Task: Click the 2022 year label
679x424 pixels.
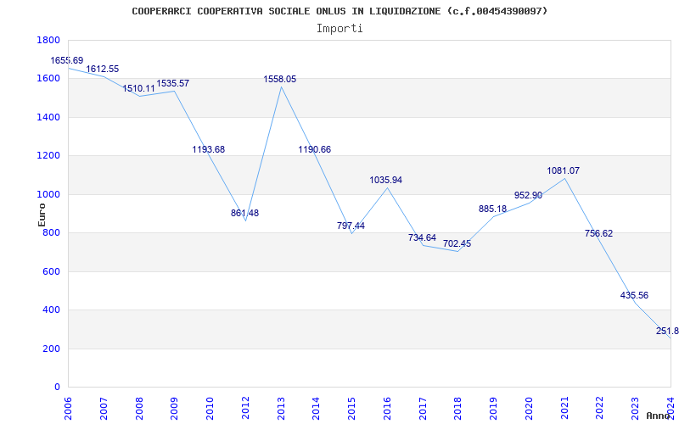Action: [600, 409]
